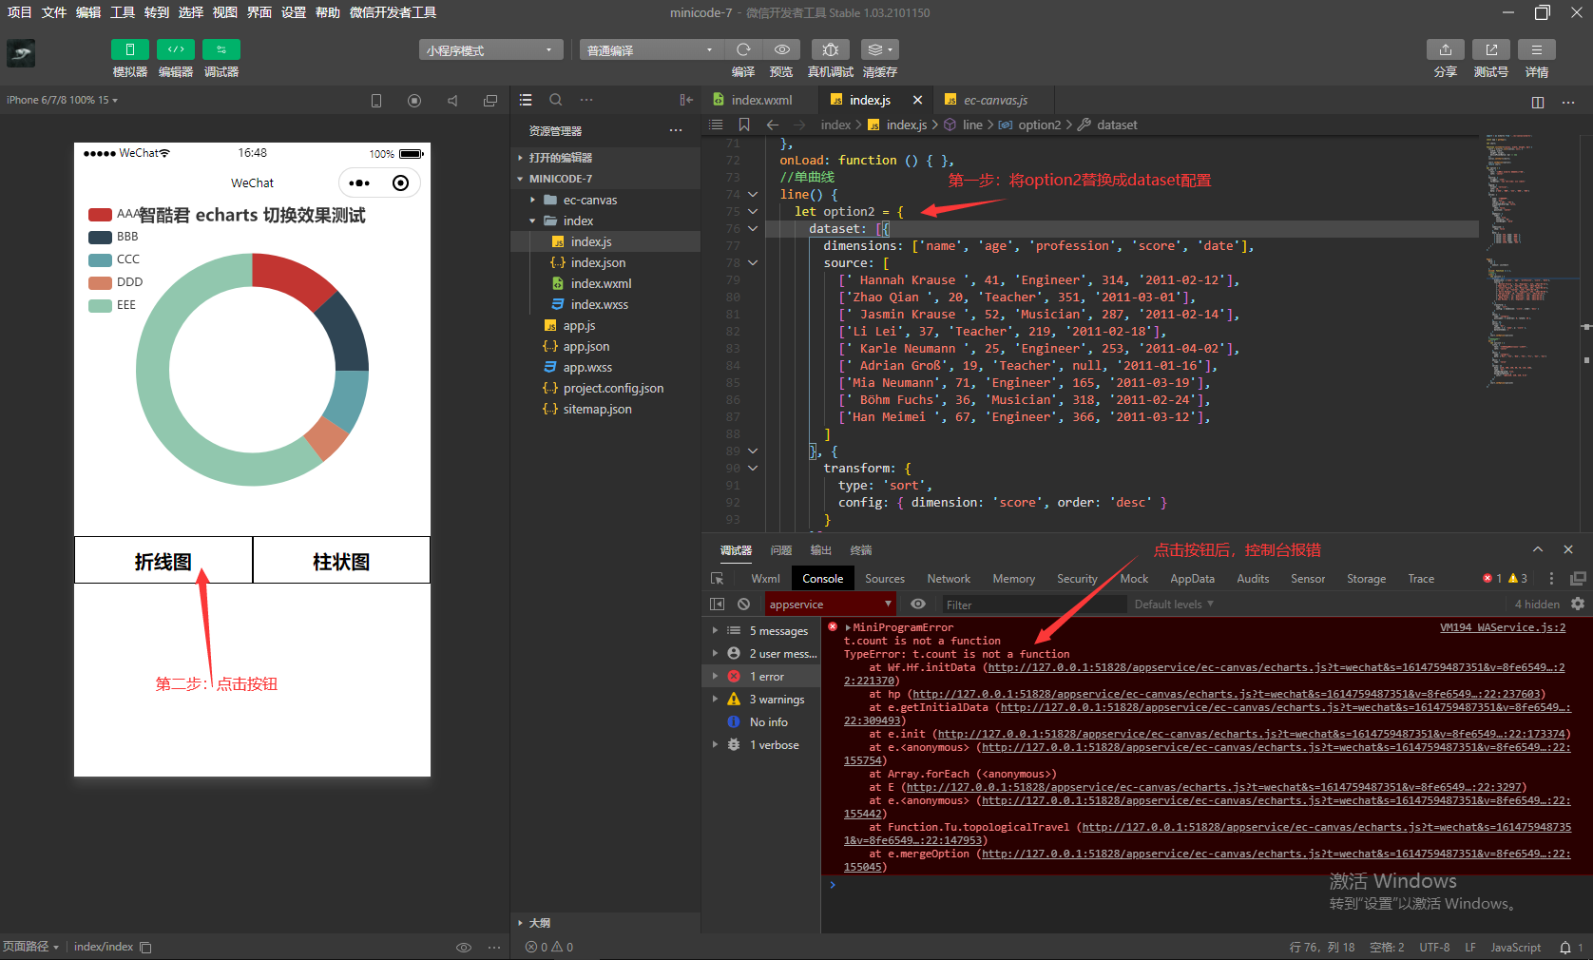Click the devtools dock-side icon next to warnings count
1593x960 pixels.
click(1578, 578)
